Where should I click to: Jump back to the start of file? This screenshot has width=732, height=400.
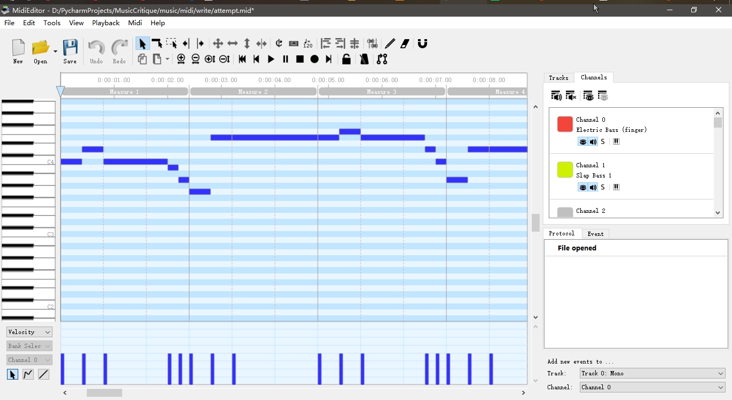click(242, 59)
